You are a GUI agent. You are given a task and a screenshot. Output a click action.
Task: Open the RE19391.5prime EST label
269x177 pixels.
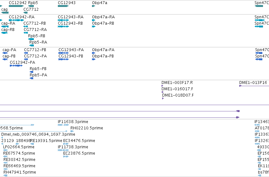(x=46, y=141)
